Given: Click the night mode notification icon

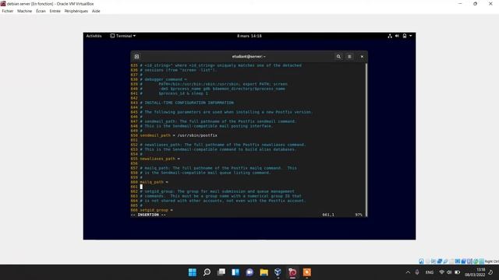Looking at the screenshot, I should click(x=490, y=272).
